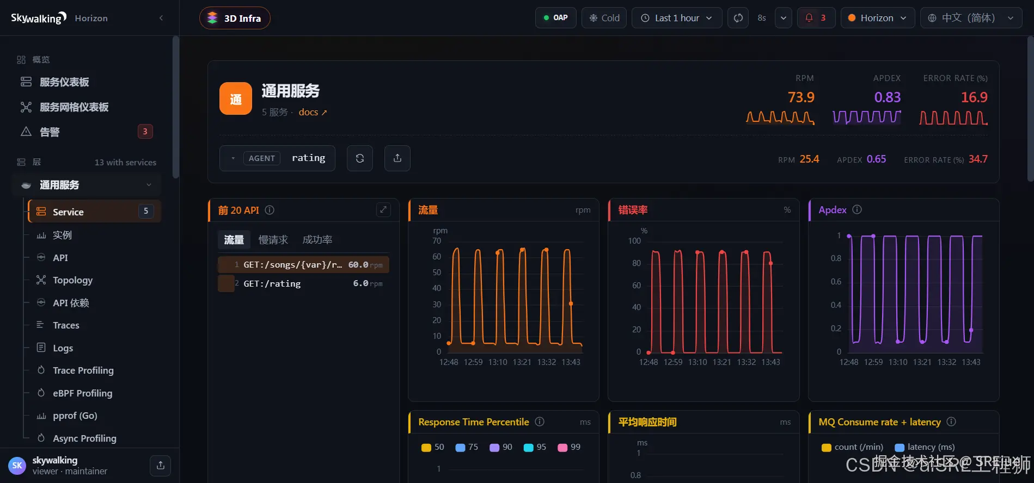Click the flame icon beside eBPF Profiling

click(41, 393)
